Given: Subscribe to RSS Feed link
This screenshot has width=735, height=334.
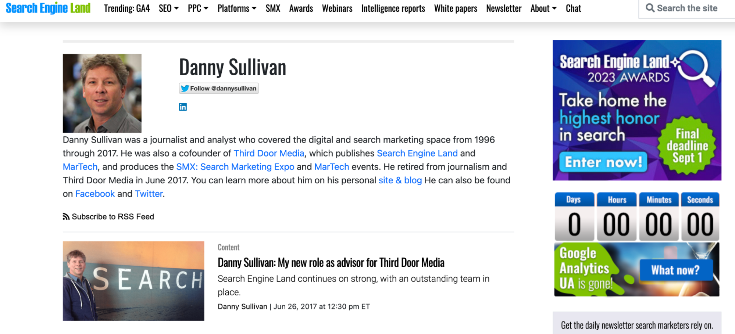Looking at the screenshot, I should 108,217.
